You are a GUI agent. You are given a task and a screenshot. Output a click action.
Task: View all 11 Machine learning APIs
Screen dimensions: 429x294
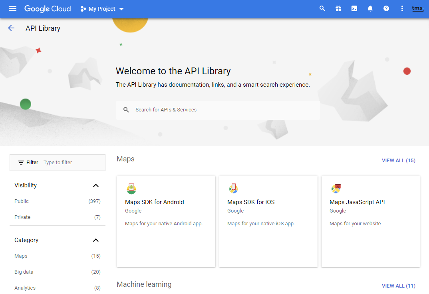(x=398, y=286)
